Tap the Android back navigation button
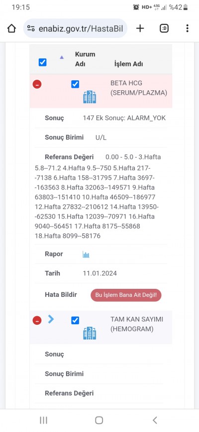This screenshot has height=432, width=199. click(155, 420)
